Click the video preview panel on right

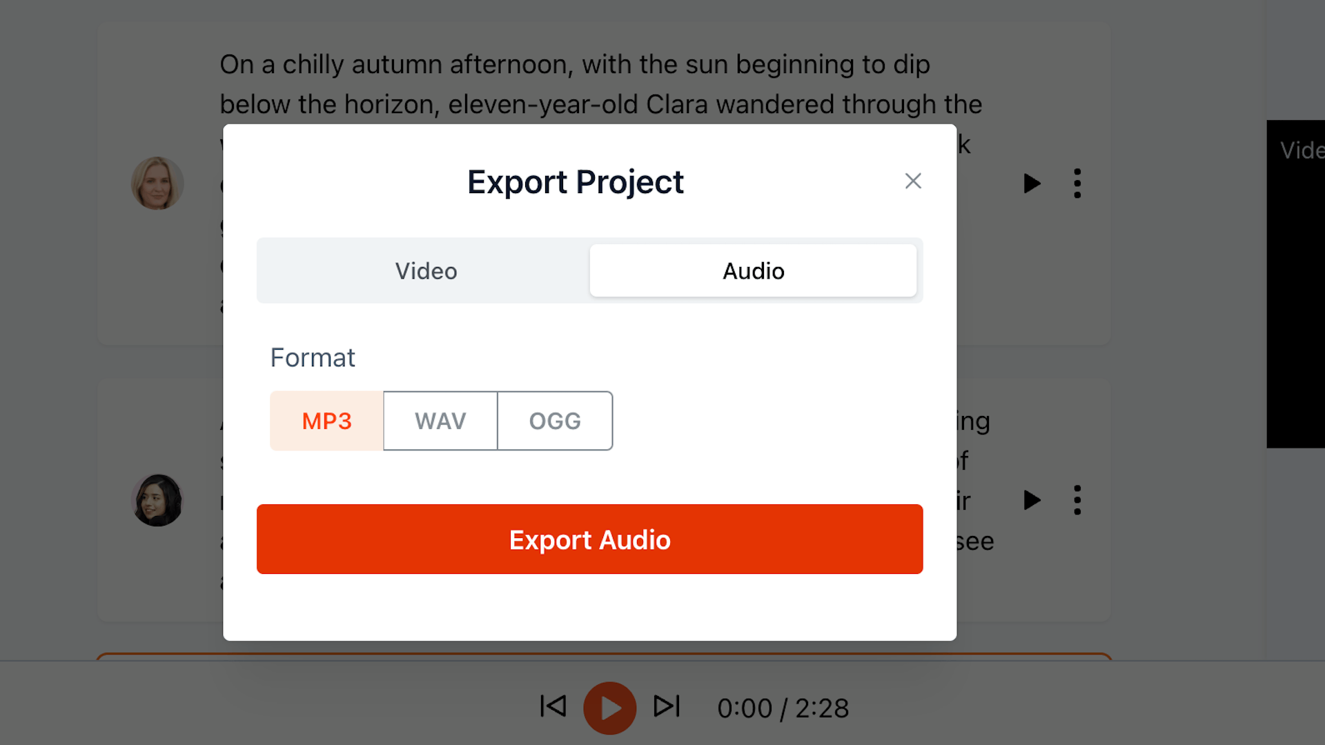pos(1296,283)
